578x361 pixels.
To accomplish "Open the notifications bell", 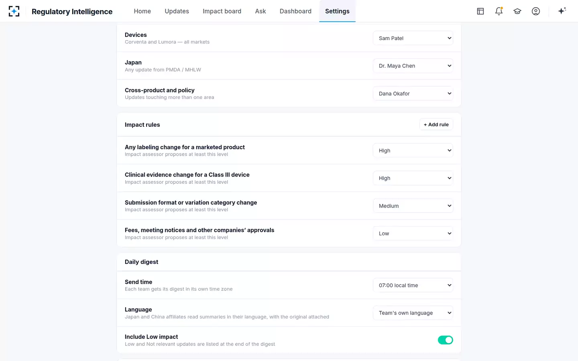I will [499, 11].
